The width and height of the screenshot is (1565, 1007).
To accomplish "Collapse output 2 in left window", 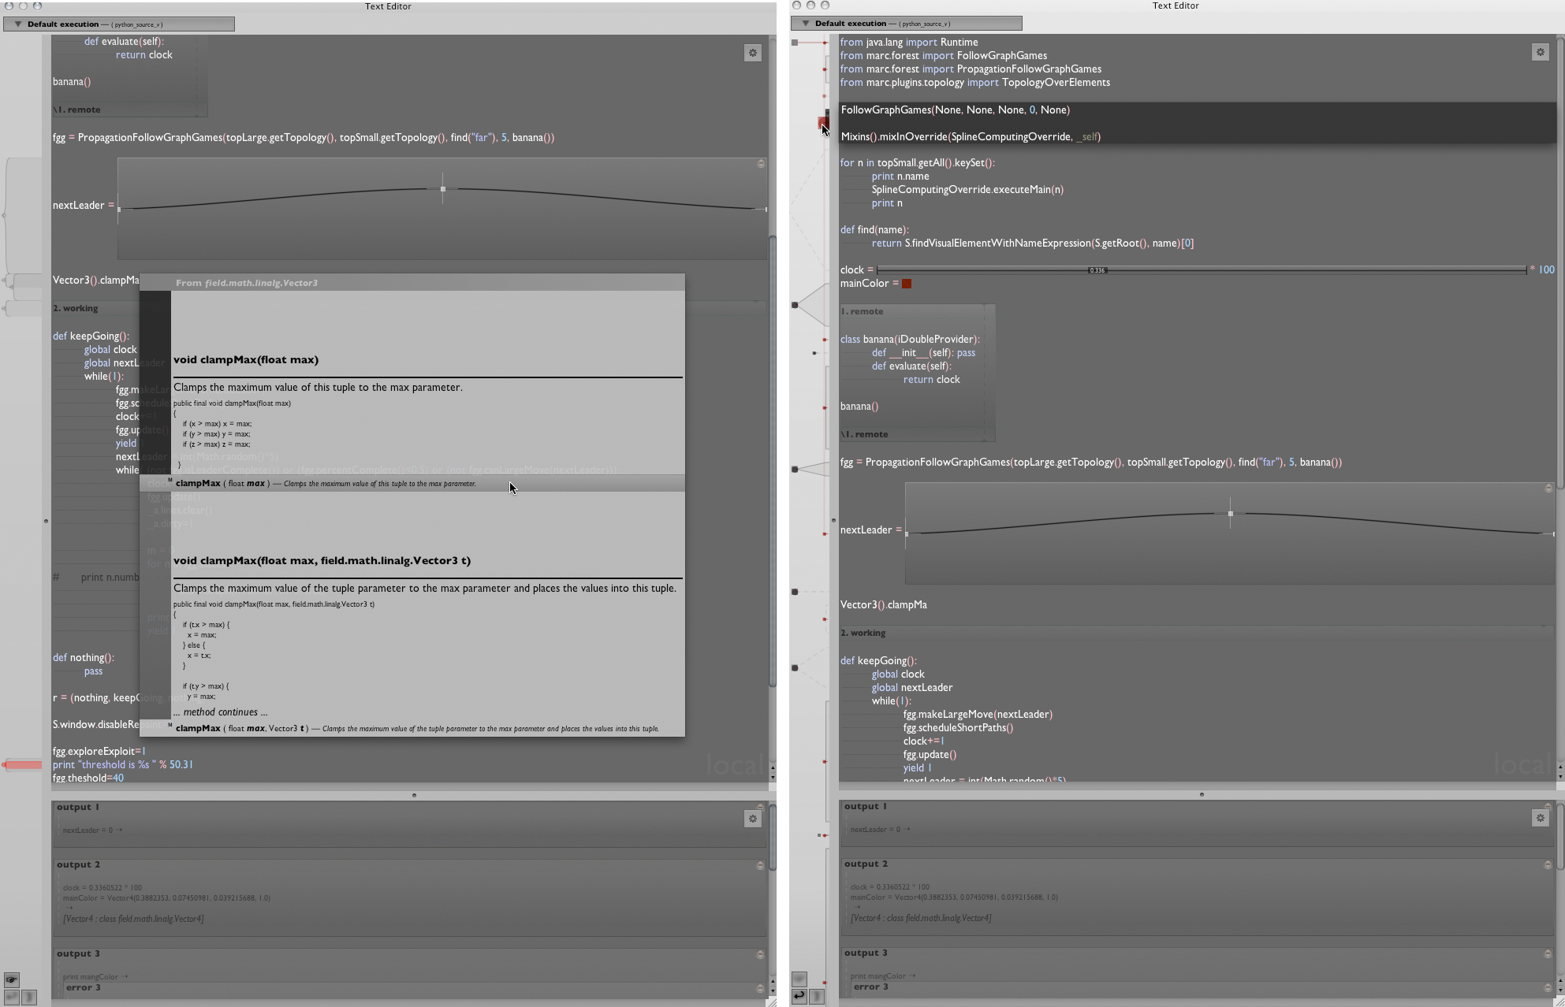I will pyautogui.click(x=760, y=865).
